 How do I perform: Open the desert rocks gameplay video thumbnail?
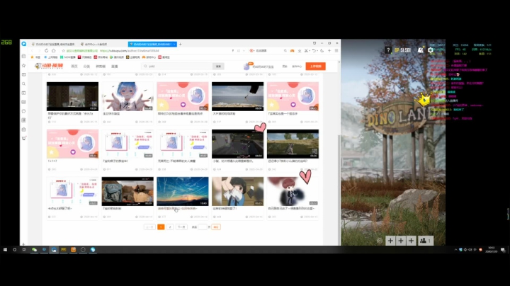click(x=127, y=191)
